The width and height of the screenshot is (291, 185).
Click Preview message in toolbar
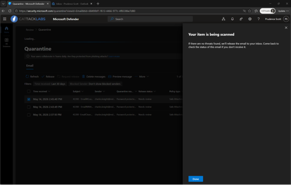pos(120,76)
